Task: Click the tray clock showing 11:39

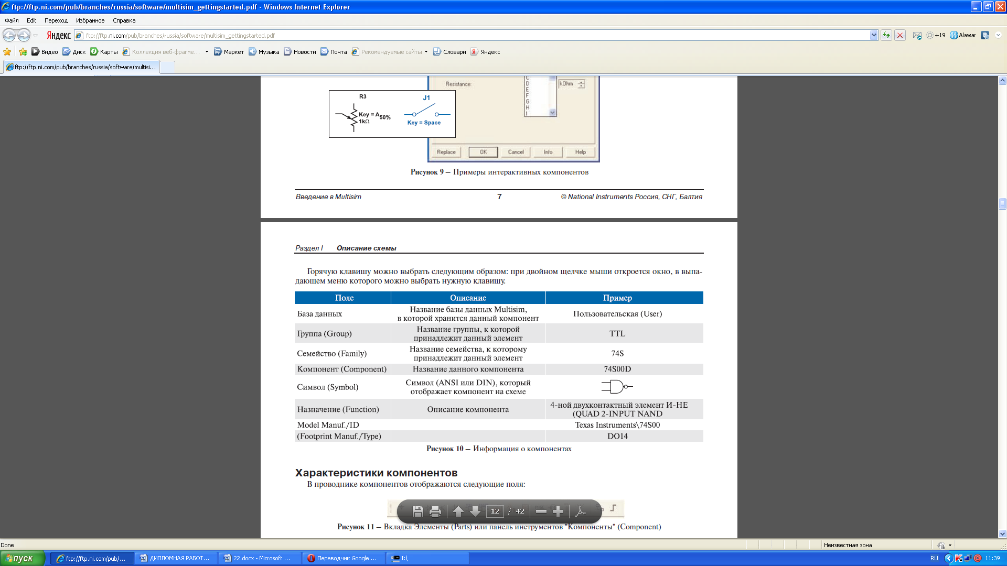Action: [992, 558]
